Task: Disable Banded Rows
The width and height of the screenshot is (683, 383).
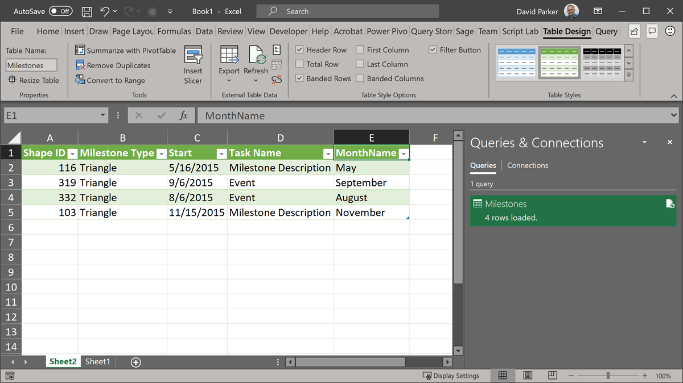Action: pyautogui.click(x=299, y=78)
